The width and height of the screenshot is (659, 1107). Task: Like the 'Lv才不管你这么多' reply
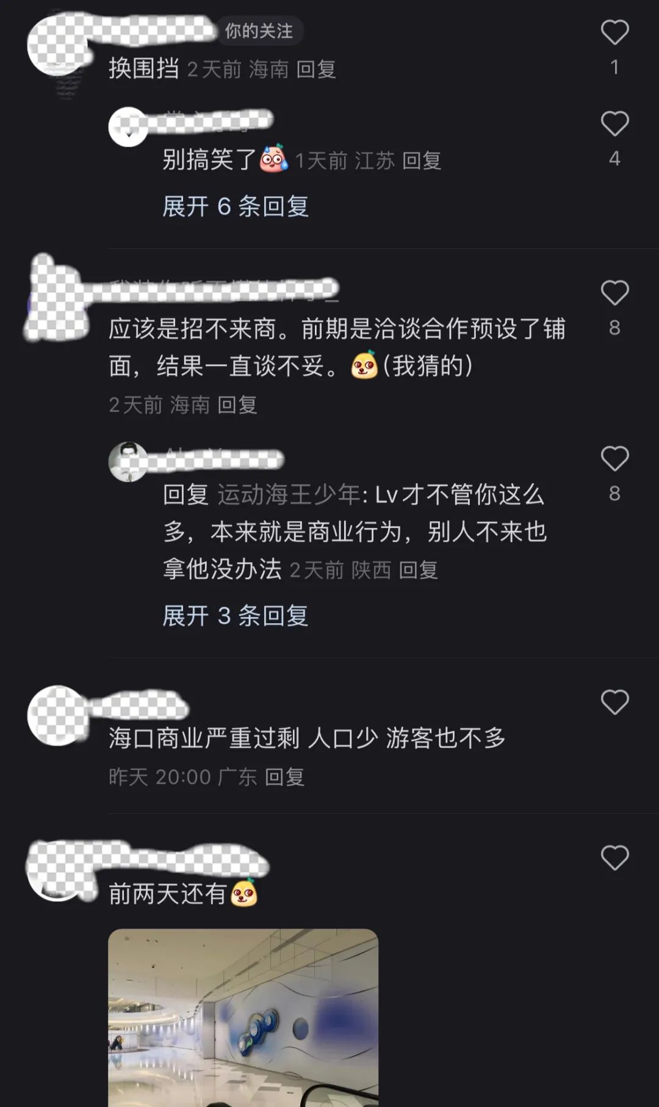[x=614, y=459]
